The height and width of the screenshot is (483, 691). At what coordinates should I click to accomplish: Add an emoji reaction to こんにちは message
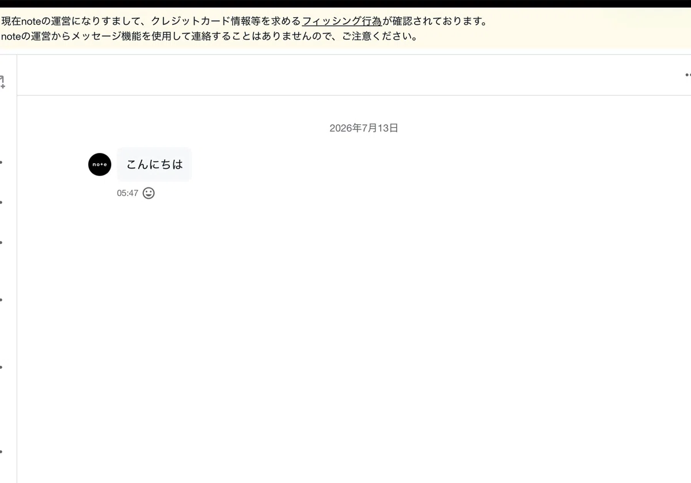pos(149,193)
